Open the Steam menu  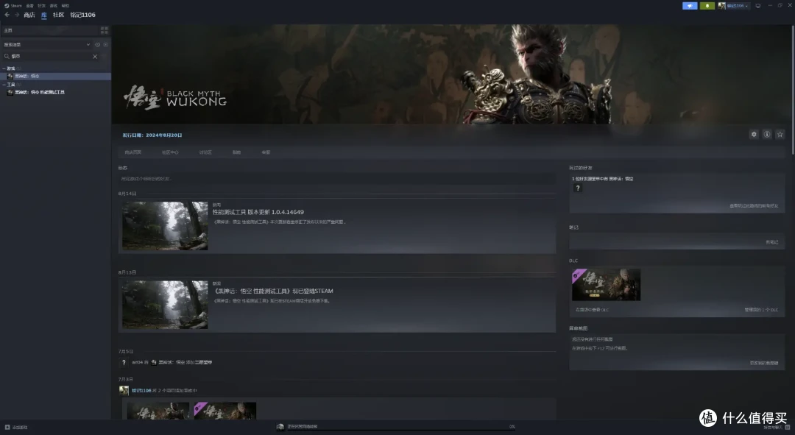[13, 6]
